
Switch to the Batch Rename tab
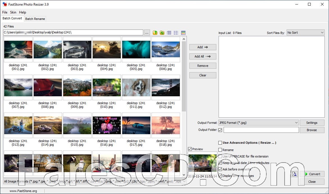pyautogui.click(x=35, y=19)
